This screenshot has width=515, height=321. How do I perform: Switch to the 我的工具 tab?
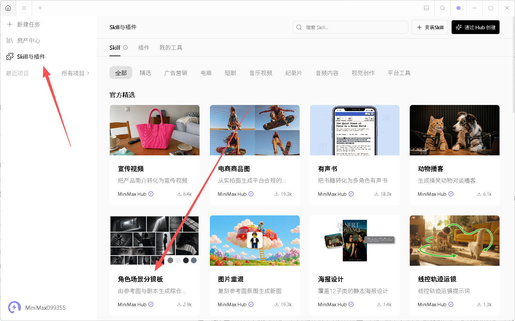[x=171, y=48]
